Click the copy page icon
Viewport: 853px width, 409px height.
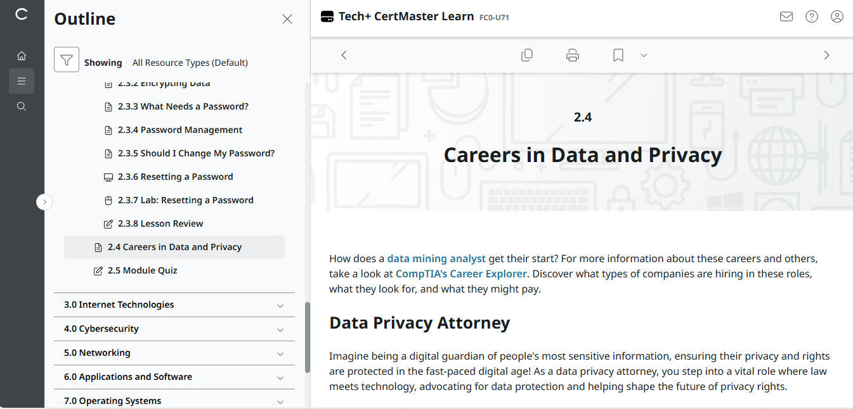(526, 55)
